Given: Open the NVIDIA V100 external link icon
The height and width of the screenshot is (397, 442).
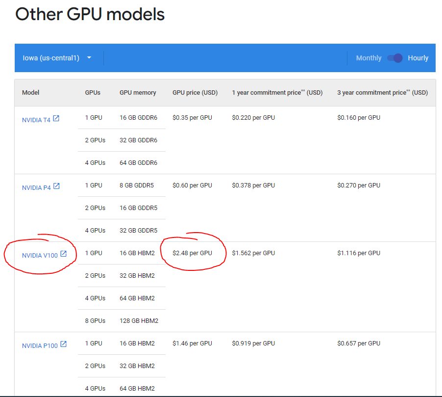Looking at the screenshot, I should click(x=63, y=254).
